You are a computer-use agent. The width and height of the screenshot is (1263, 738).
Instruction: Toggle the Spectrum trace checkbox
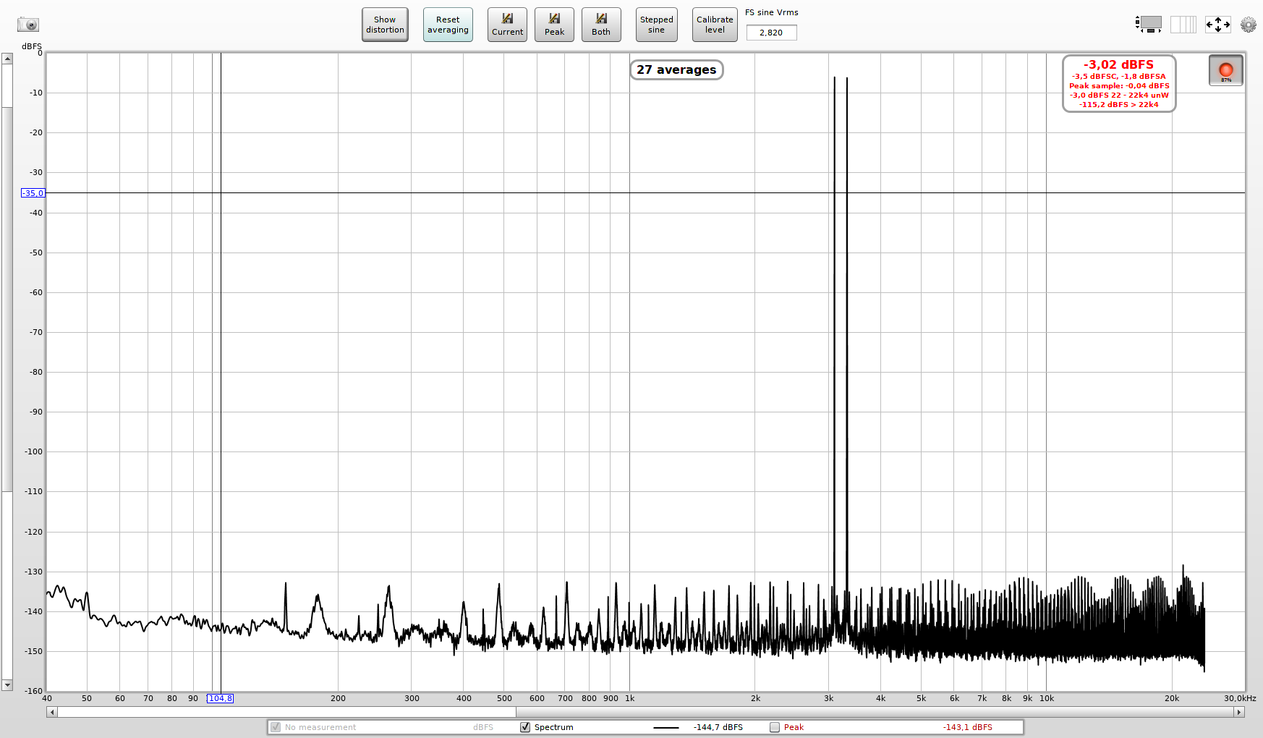coord(525,727)
